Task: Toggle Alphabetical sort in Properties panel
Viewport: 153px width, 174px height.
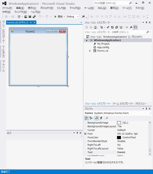Action: (91, 118)
